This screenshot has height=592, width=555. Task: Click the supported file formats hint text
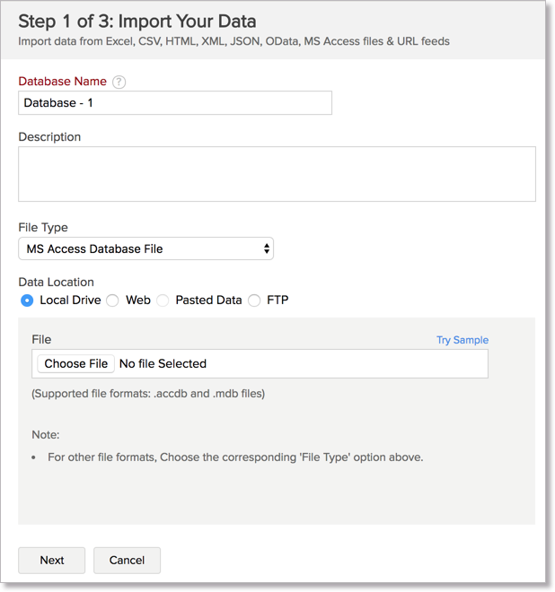point(148,393)
